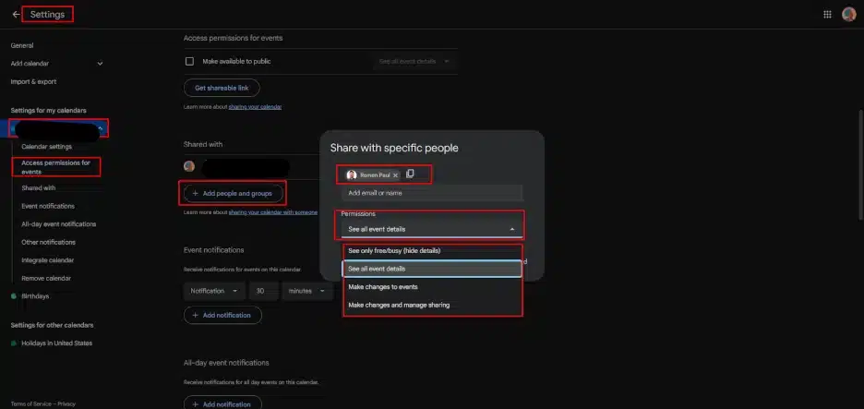Click the back arrow next to Settings
This screenshot has width=864, height=409.
pos(16,15)
